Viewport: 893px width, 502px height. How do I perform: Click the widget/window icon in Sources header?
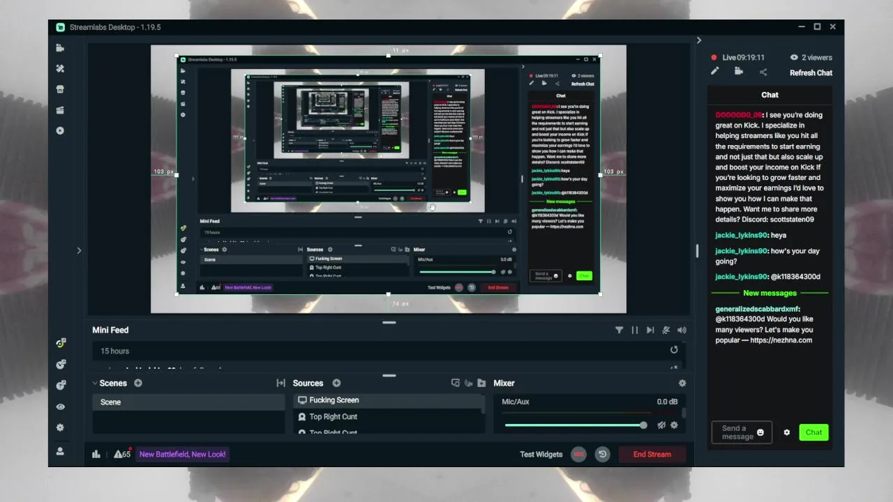click(x=456, y=383)
